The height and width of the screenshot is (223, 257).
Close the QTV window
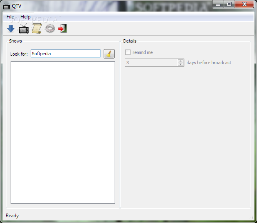(244, 4)
